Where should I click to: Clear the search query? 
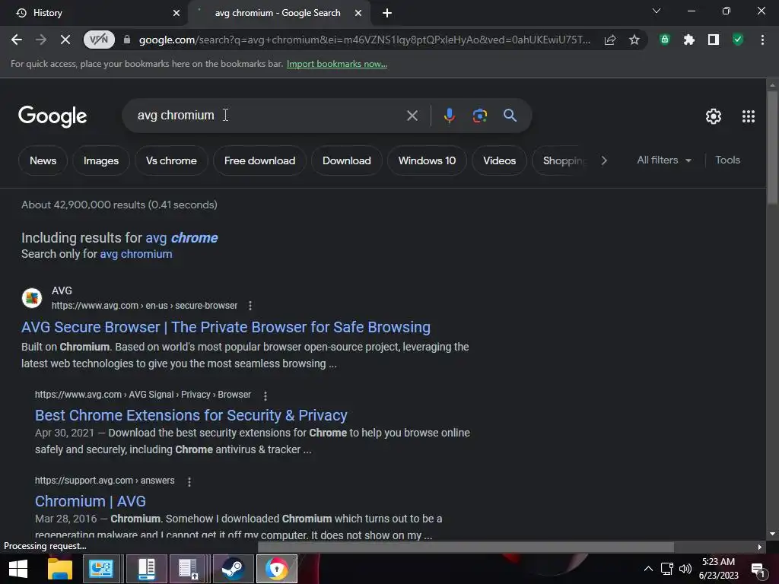(x=412, y=116)
